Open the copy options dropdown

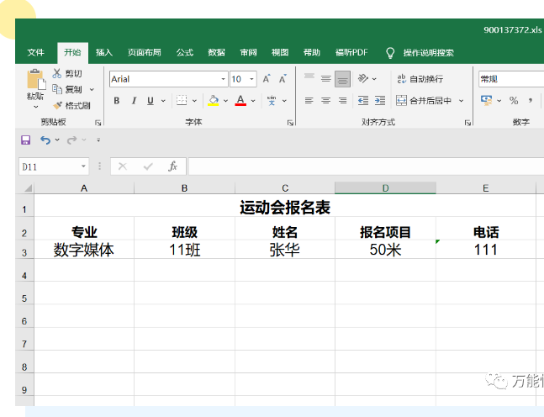92,89
